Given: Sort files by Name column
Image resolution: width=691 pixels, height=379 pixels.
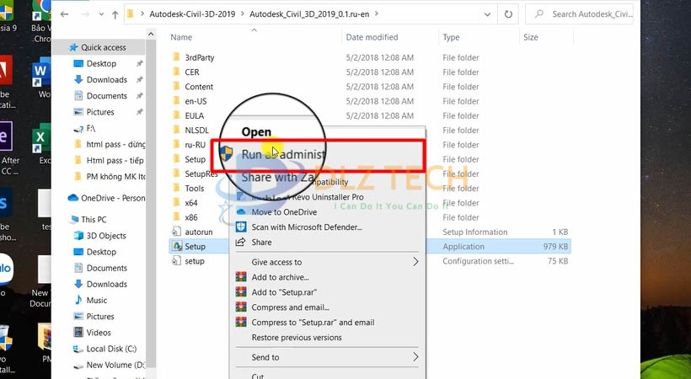Looking at the screenshot, I should 181,37.
